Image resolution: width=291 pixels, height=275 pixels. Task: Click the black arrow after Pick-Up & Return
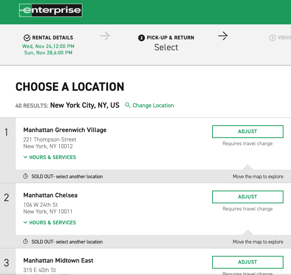223,36
